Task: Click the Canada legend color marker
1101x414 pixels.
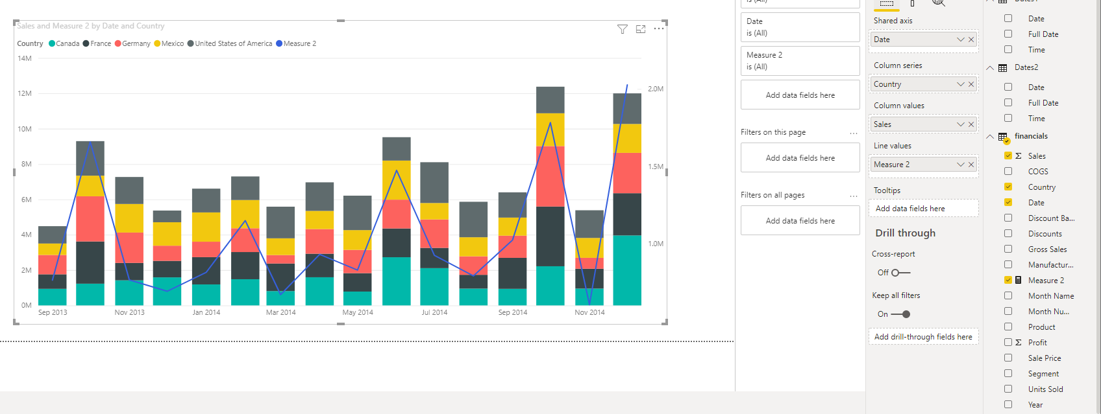Action: pos(52,43)
